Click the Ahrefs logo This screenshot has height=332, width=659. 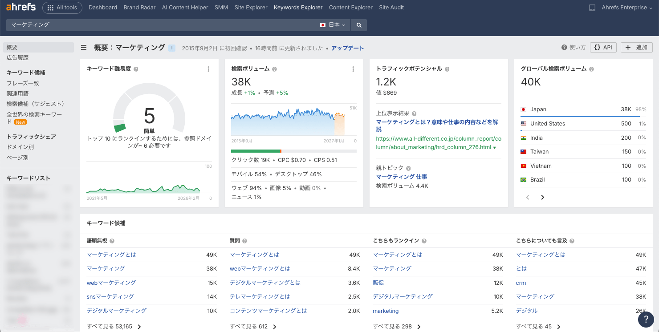21,7
